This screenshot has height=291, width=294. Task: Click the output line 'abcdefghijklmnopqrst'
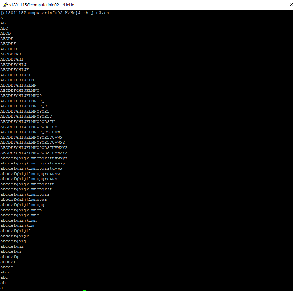[x=26, y=189]
